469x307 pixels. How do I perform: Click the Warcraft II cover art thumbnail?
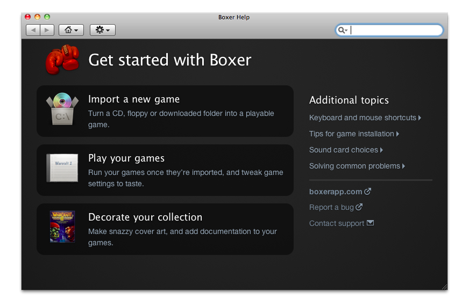(62, 226)
